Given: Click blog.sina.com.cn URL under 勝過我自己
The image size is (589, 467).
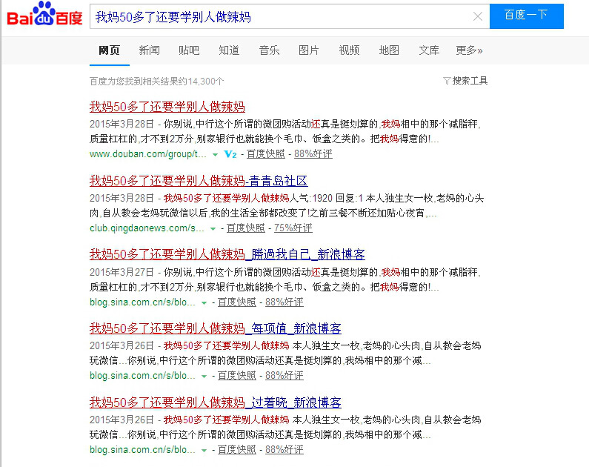Looking at the screenshot, I should (x=142, y=302).
